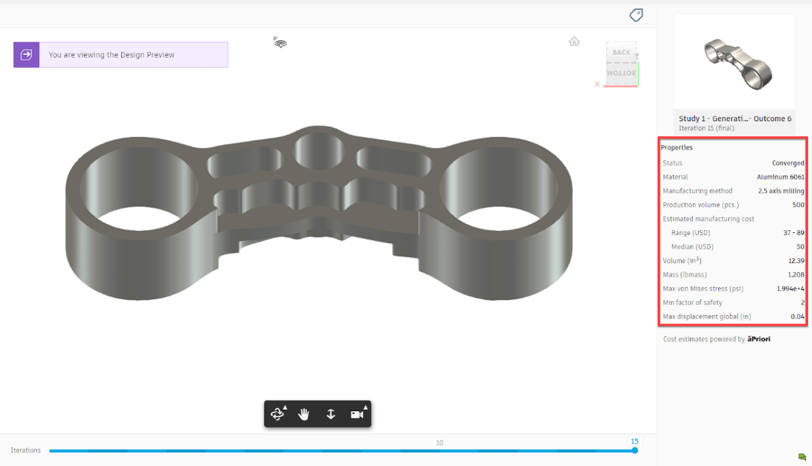Select the Orbit tool in bottom toolbar
This screenshot has height=466, width=812.
click(x=278, y=414)
